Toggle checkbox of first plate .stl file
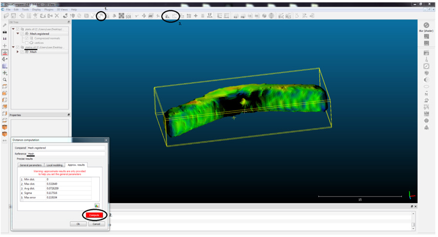This screenshot has height=237, width=438. (x=18, y=29)
